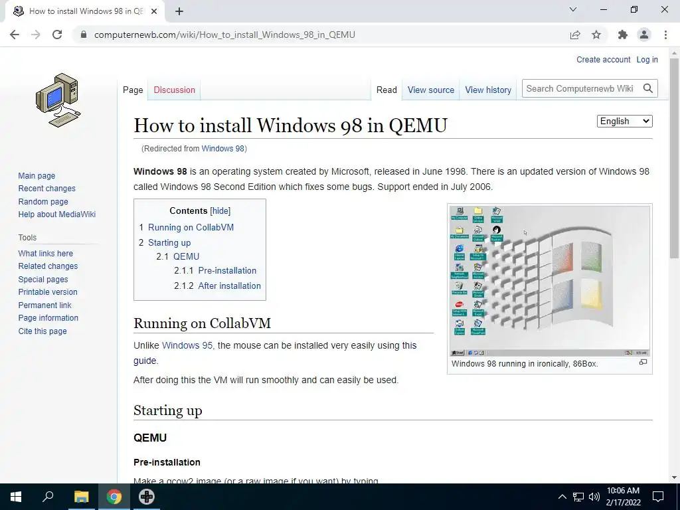This screenshot has width=680, height=510.
Task: Open a new browser tab
Action: tap(179, 11)
